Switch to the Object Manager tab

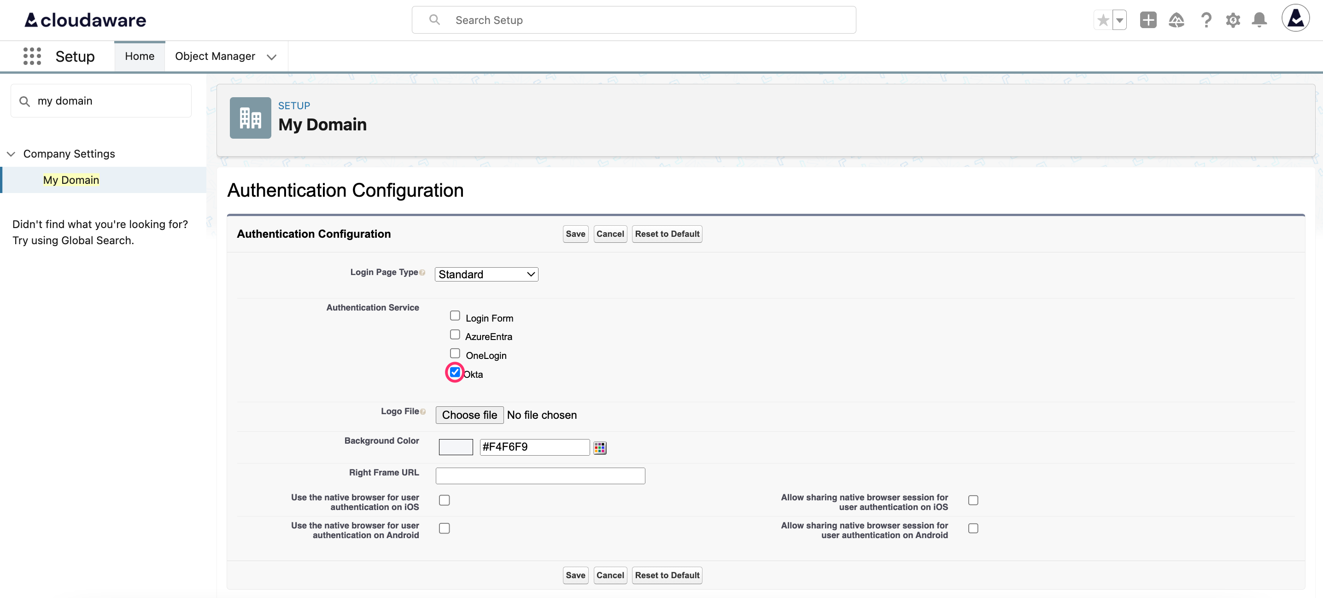point(215,56)
